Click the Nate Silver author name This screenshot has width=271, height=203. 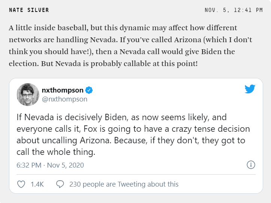(29, 10)
